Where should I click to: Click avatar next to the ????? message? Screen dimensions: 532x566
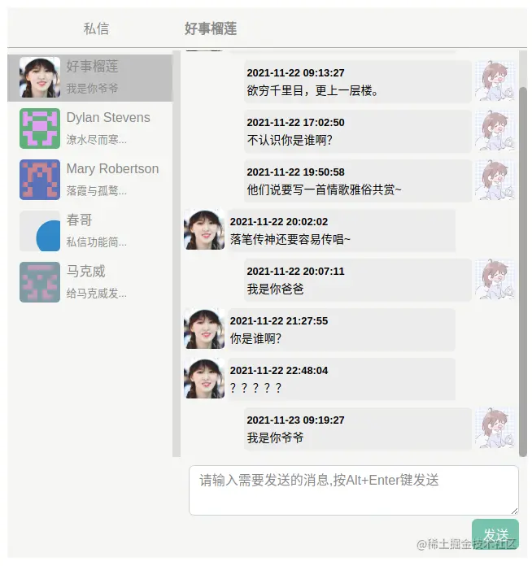pos(204,378)
